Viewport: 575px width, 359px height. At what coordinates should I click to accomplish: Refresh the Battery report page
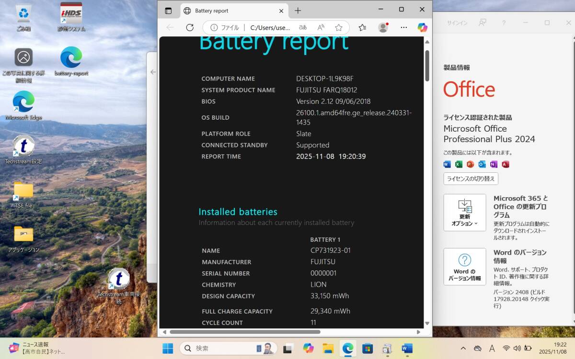click(190, 28)
